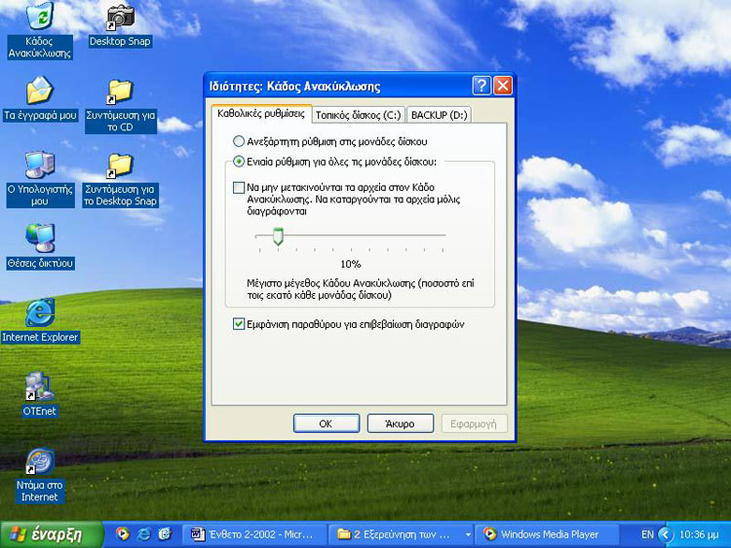Open the EN language indicator
Viewport: 731px width, 548px height.
tap(647, 534)
